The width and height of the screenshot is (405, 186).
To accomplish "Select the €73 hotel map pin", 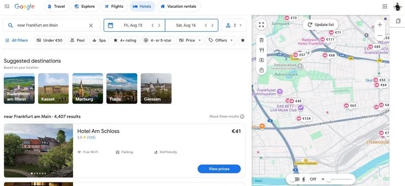I will [x=291, y=18].
